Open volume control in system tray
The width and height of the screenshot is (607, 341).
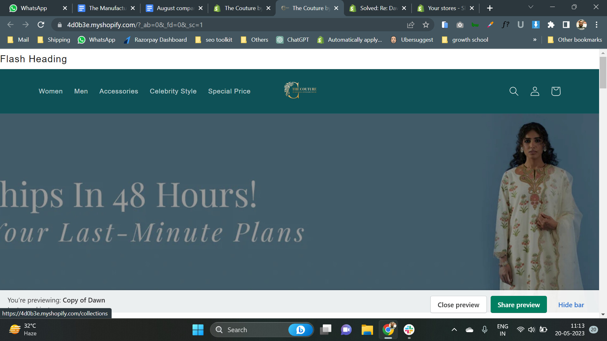click(531, 330)
